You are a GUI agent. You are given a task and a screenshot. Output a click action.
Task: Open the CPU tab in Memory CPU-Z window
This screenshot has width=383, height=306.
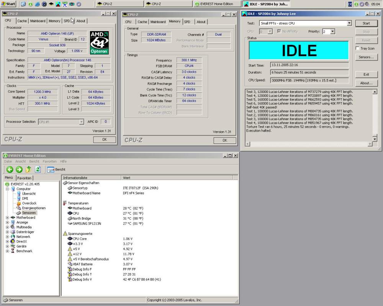coord(128,22)
